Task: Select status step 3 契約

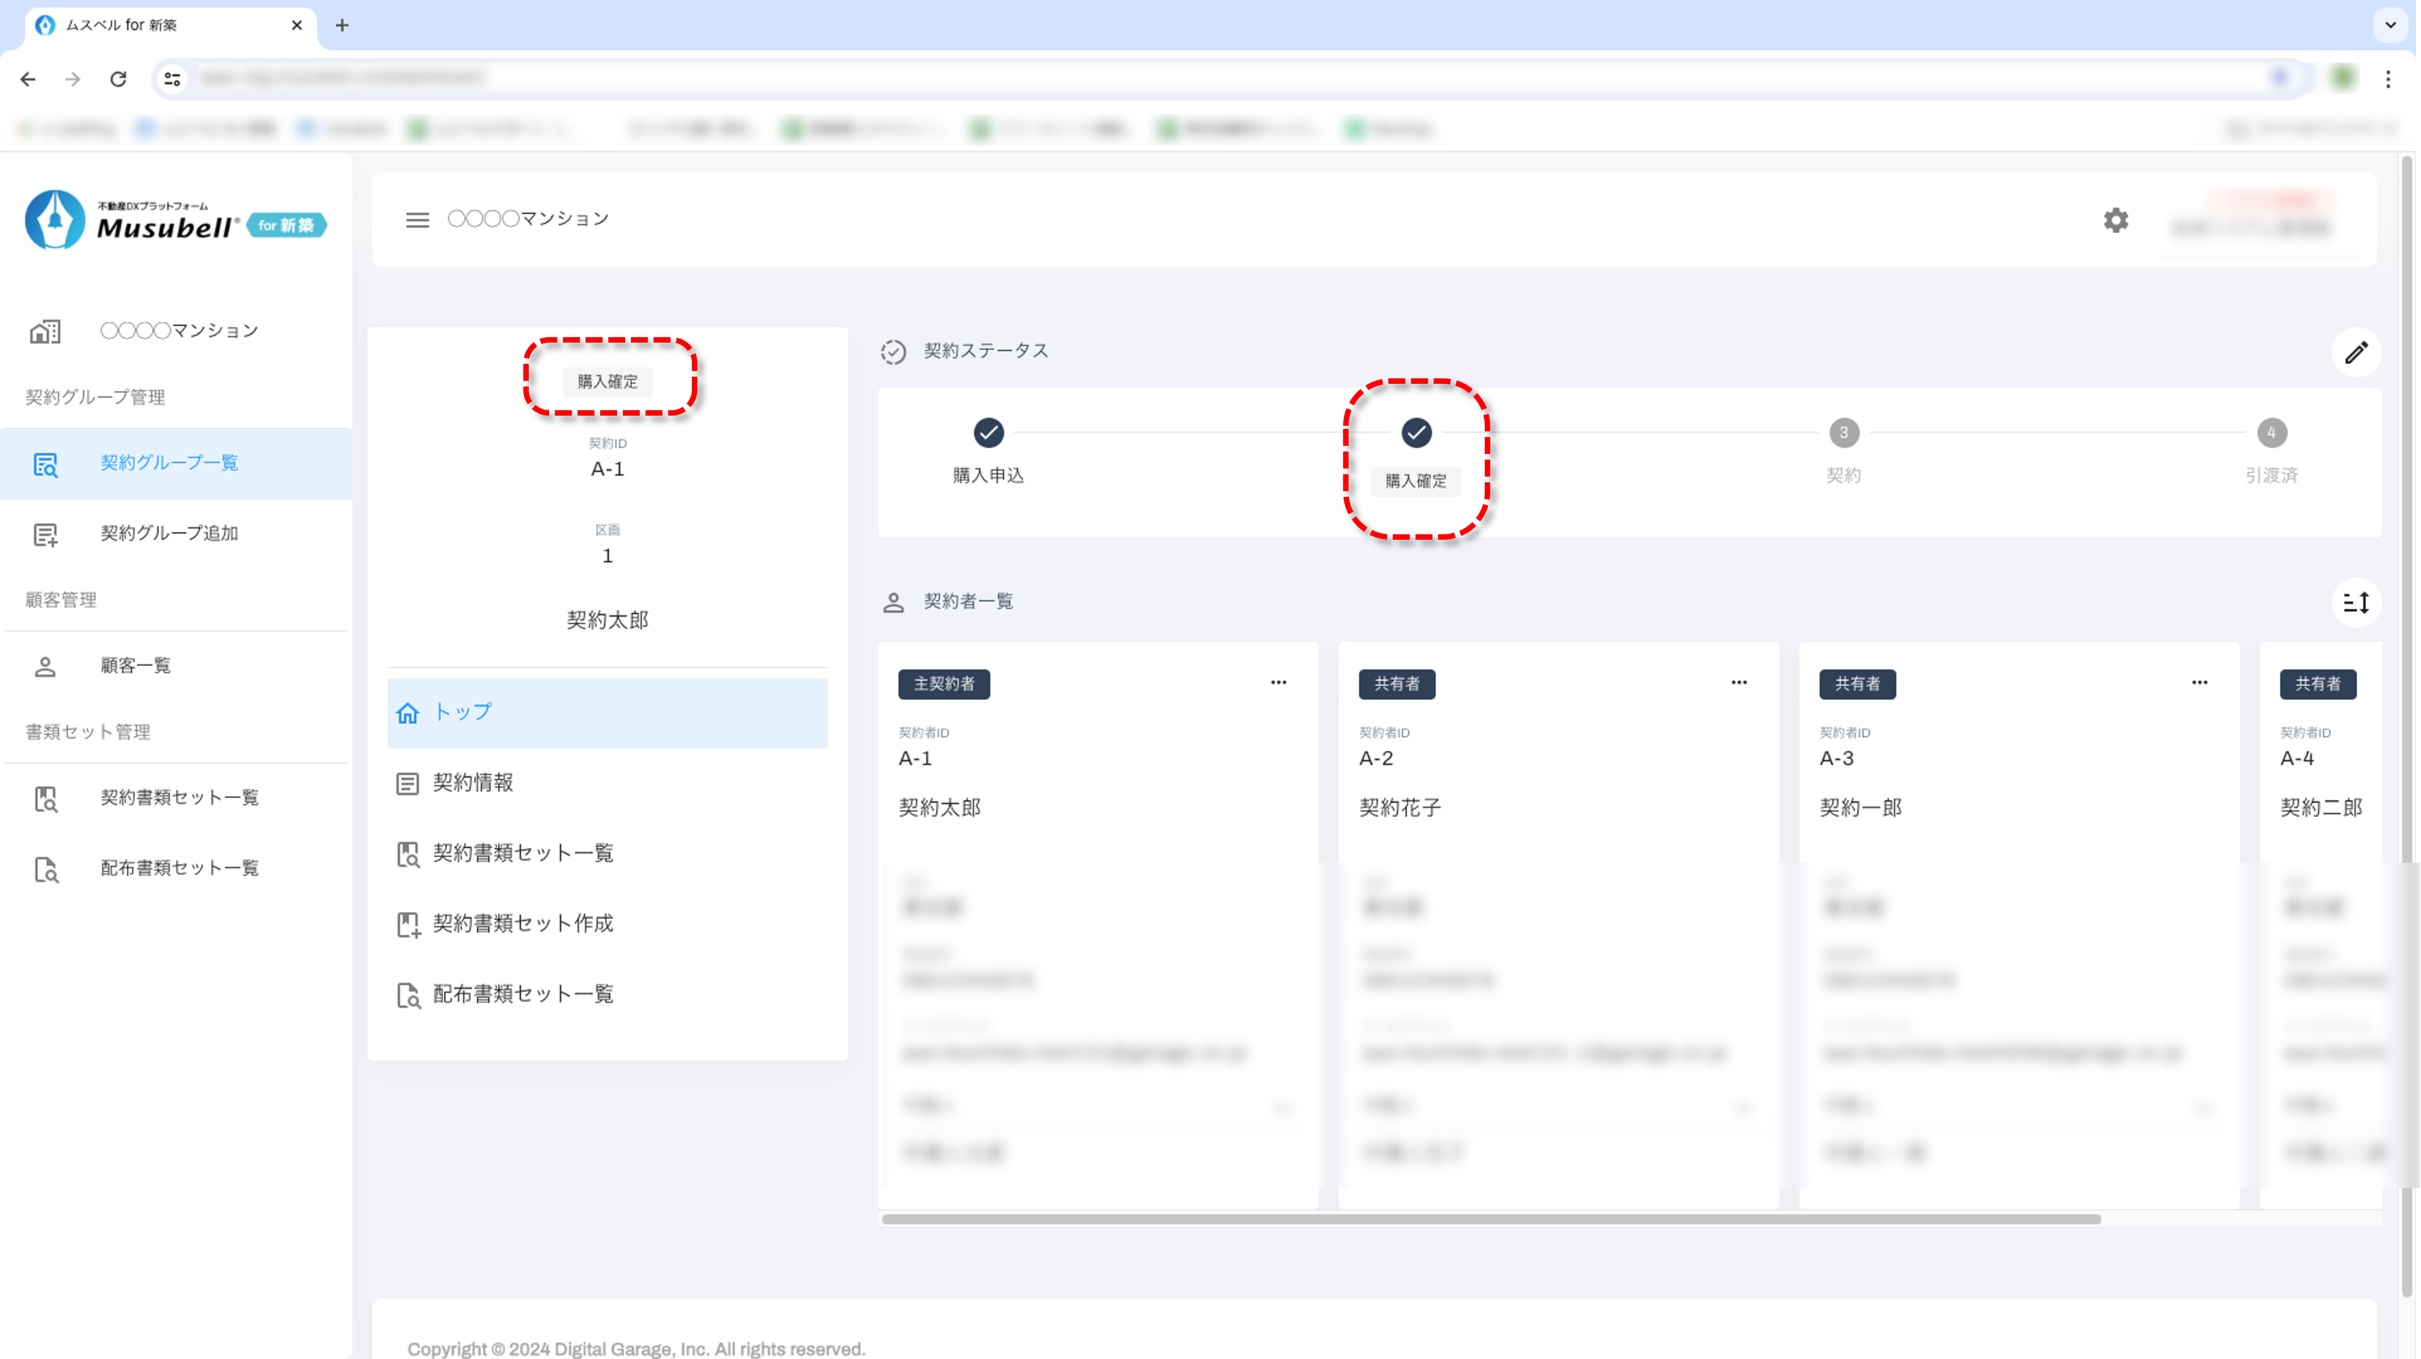Action: 1843,433
